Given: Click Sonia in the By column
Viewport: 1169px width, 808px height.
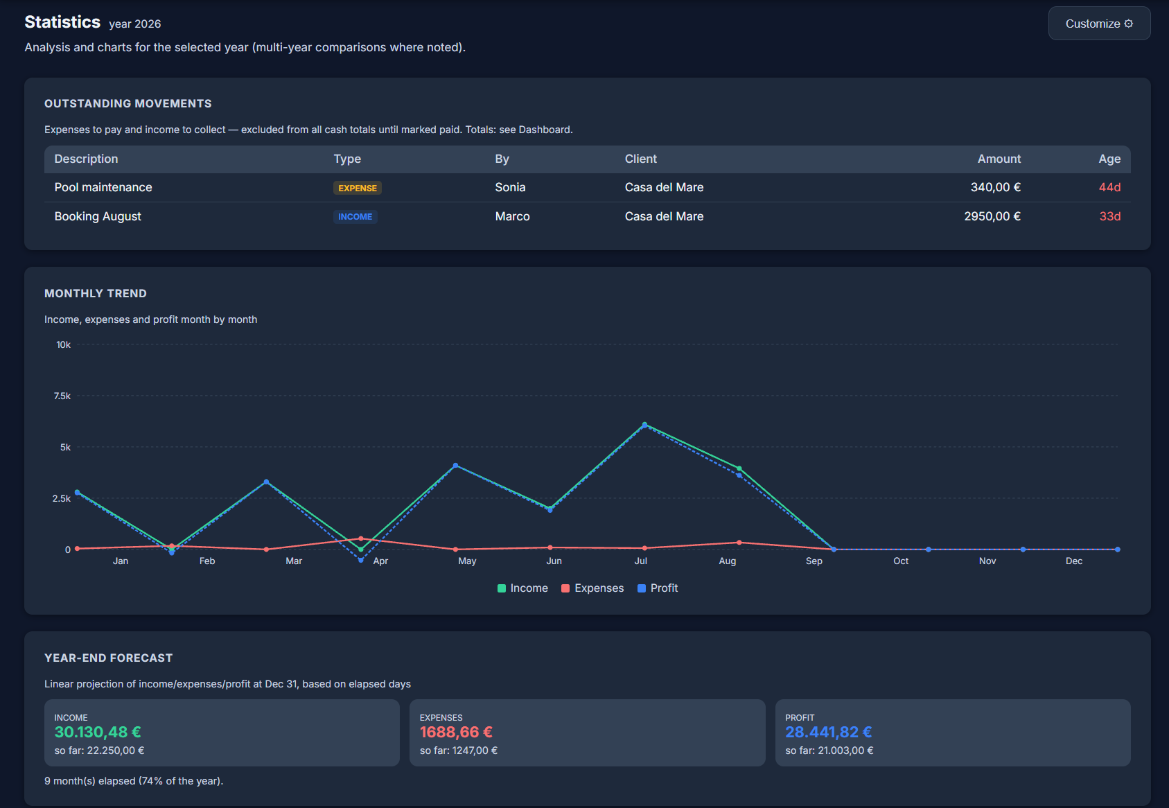Looking at the screenshot, I should pyautogui.click(x=511, y=187).
